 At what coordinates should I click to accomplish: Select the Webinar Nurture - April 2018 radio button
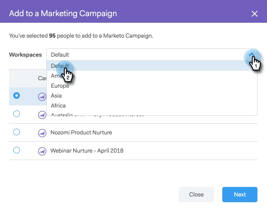[17, 151]
